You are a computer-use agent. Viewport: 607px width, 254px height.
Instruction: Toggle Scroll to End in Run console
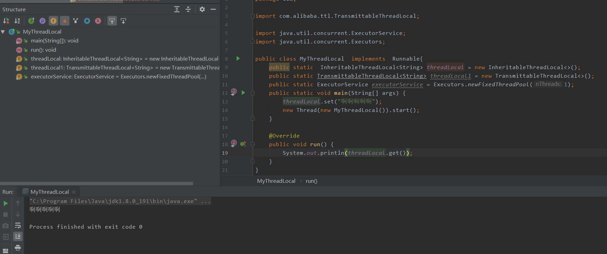pyautogui.click(x=18, y=236)
